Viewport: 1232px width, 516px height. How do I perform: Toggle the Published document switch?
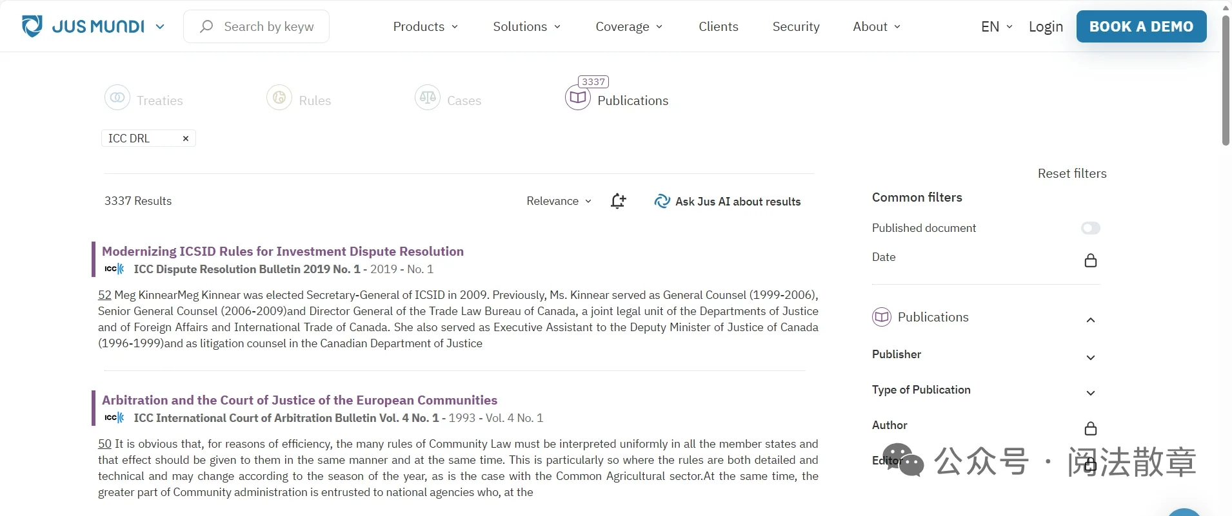coord(1090,228)
